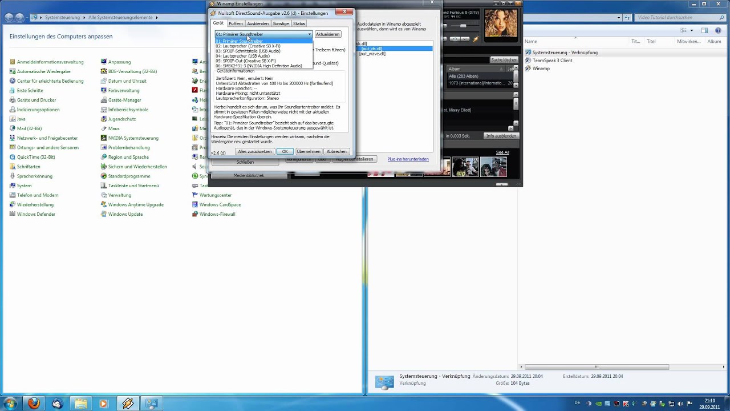Open Firefox from the taskbar
This screenshot has width=730, height=411.
(34, 403)
